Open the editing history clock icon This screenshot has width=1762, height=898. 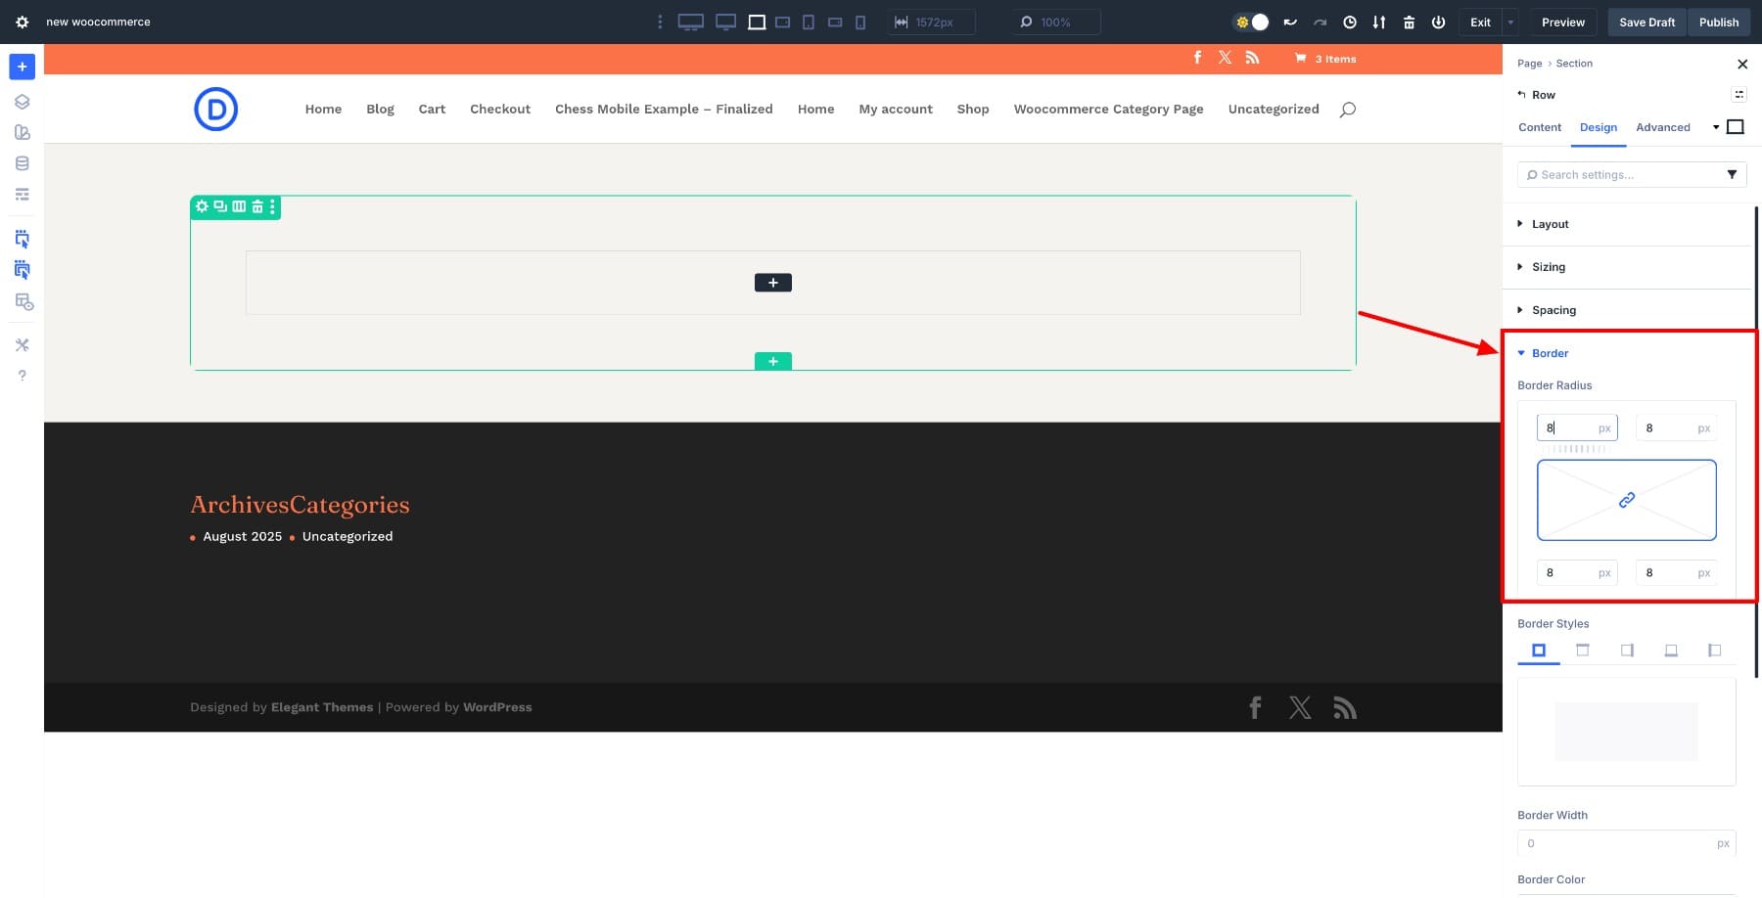click(x=1351, y=22)
